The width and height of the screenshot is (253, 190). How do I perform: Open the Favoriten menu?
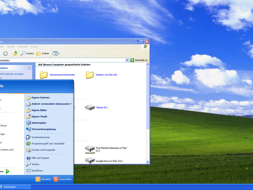(x=23, y=47)
